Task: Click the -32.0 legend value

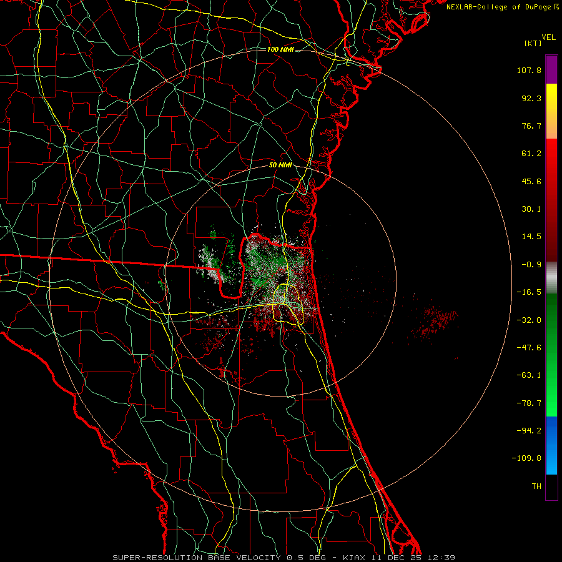Action: pyautogui.click(x=529, y=320)
